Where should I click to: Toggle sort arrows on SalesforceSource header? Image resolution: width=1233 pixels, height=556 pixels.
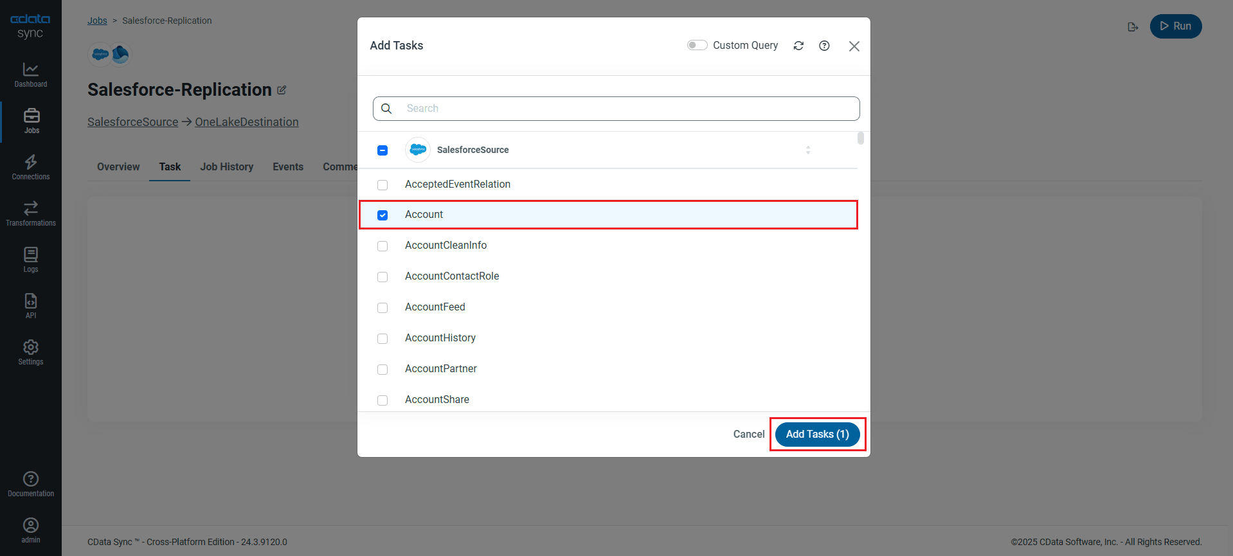coord(808,150)
